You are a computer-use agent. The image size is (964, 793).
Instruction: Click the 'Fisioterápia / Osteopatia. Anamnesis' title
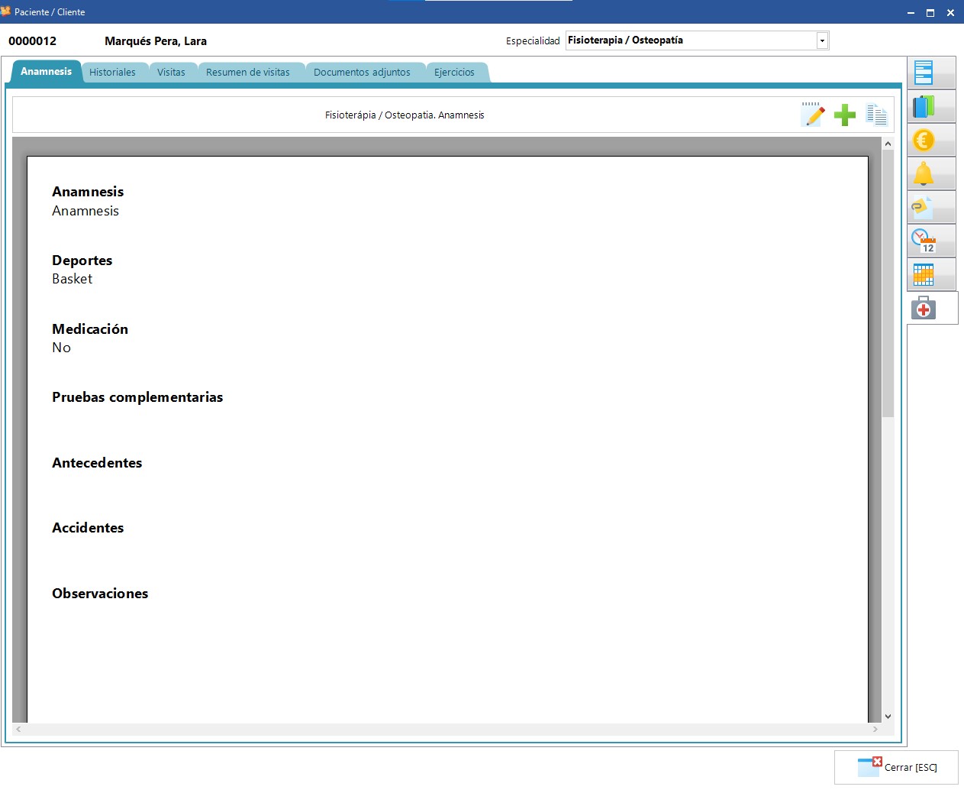coord(405,115)
